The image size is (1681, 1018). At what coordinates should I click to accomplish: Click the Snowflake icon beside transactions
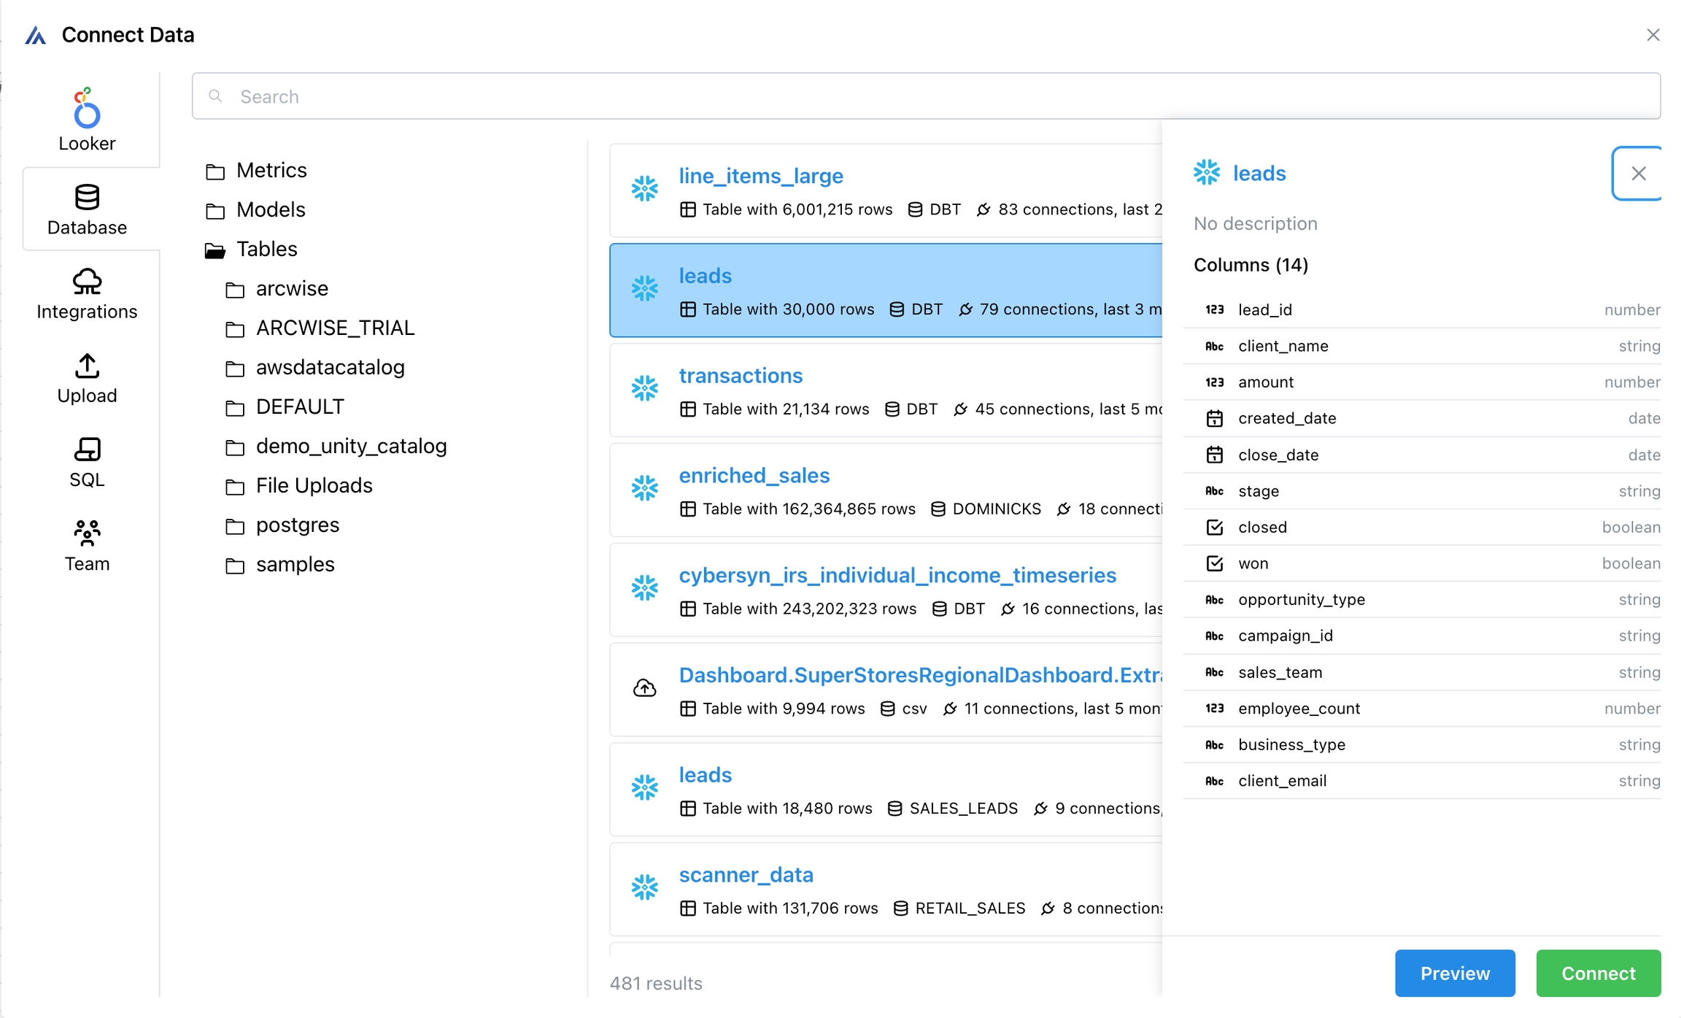pos(644,388)
